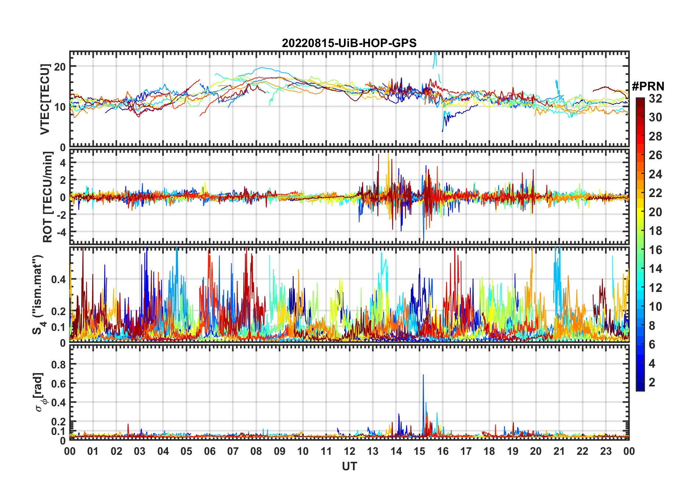Click the 15 hour tick label on x-axis
Screen dimensions: 699x489
click(x=419, y=451)
